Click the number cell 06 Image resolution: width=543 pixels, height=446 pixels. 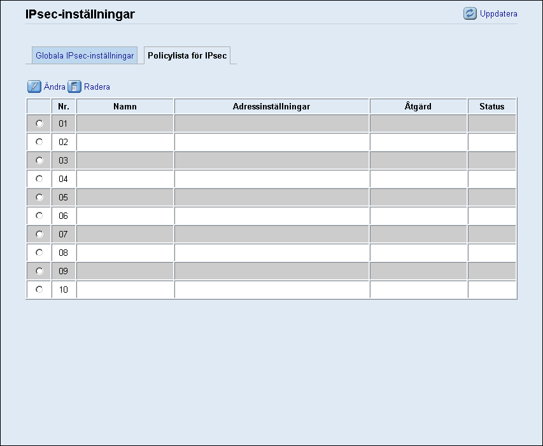point(64,216)
